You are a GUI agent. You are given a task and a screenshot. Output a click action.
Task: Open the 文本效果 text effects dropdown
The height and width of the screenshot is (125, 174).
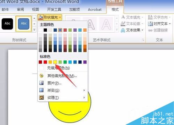[132, 30]
